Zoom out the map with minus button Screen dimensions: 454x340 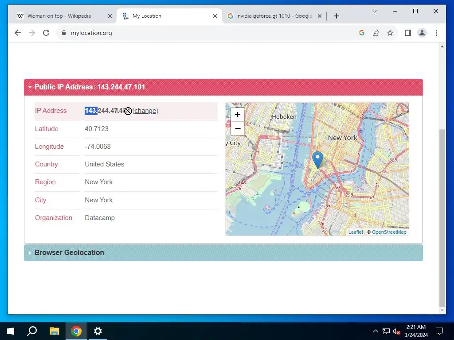click(x=238, y=128)
